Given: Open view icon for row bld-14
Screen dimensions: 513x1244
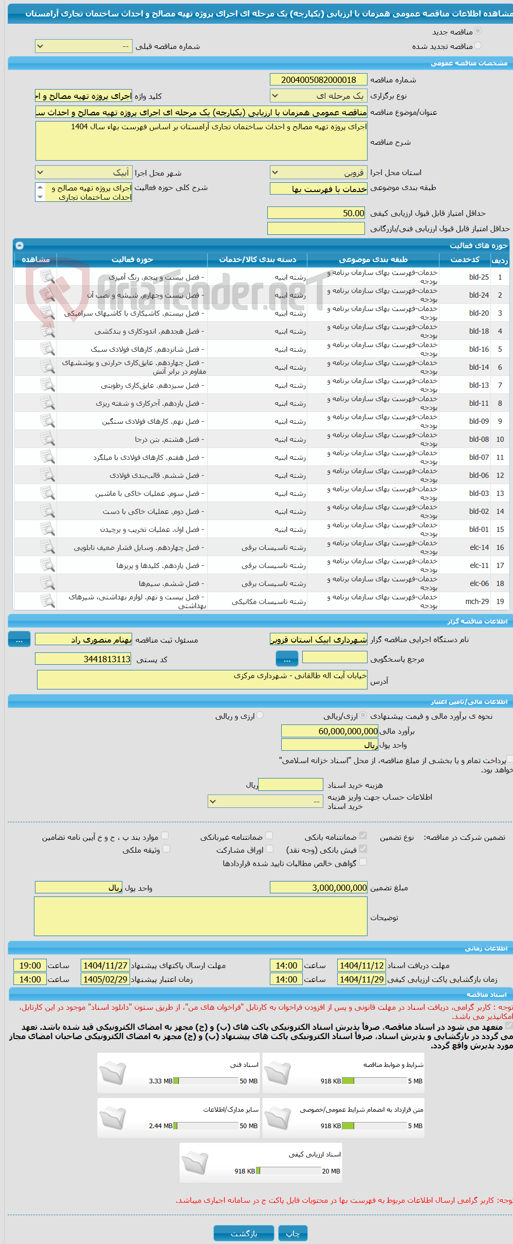Looking at the screenshot, I should pos(47,367).
